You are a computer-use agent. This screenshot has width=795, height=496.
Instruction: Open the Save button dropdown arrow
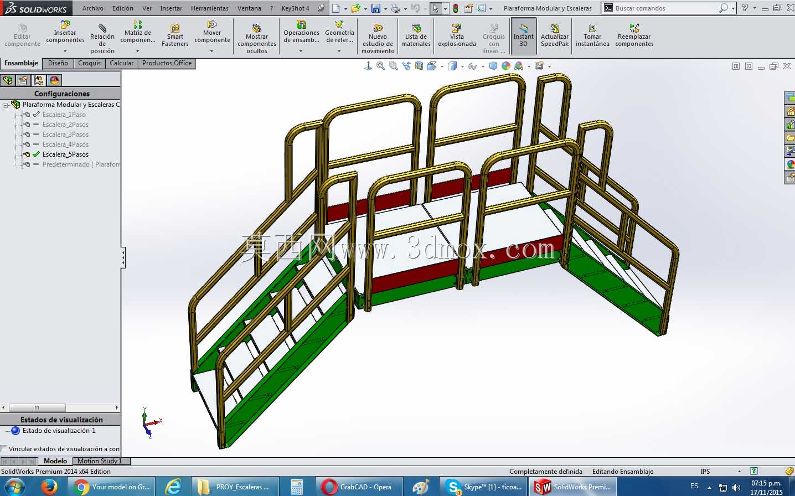[385, 9]
